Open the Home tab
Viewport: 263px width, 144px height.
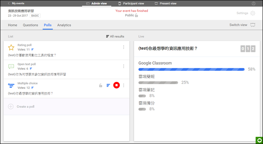[13, 25]
